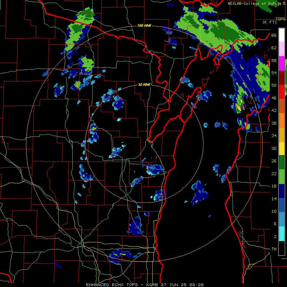Click the legend value 34
287x287 pixels.
pyautogui.click(x=274, y=136)
